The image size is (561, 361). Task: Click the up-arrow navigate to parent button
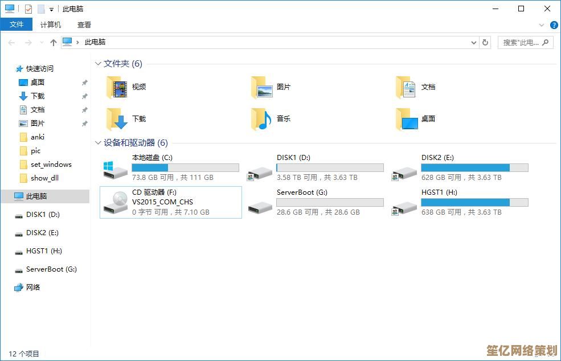(x=53, y=42)
